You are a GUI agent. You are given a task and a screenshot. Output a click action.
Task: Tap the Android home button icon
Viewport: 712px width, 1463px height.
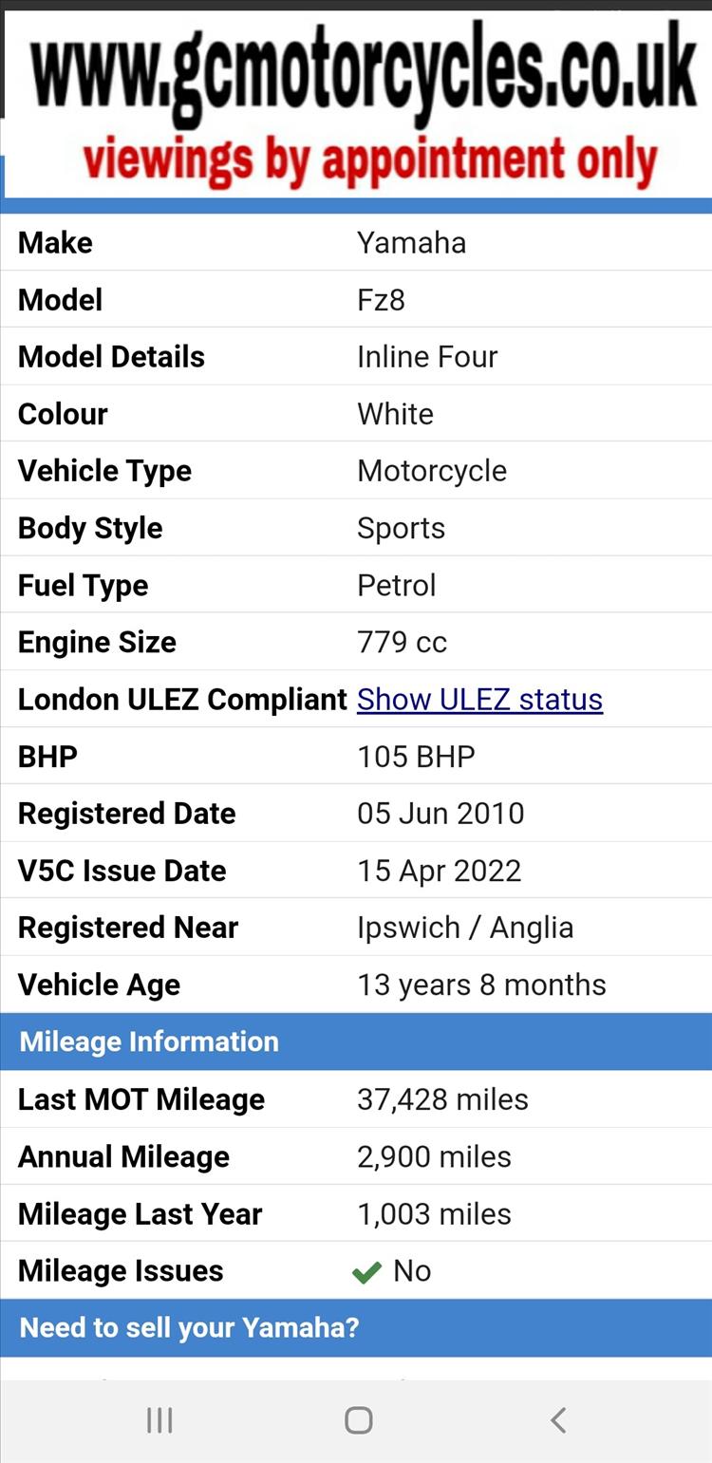click(x=358, y=1420)
